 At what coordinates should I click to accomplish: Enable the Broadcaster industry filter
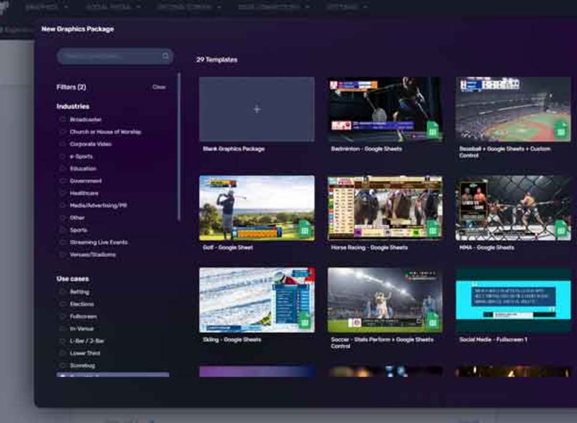(63, 119)
